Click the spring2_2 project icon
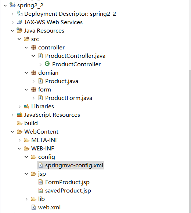Screen dimensions: 191x213 [x=12, y=5]
